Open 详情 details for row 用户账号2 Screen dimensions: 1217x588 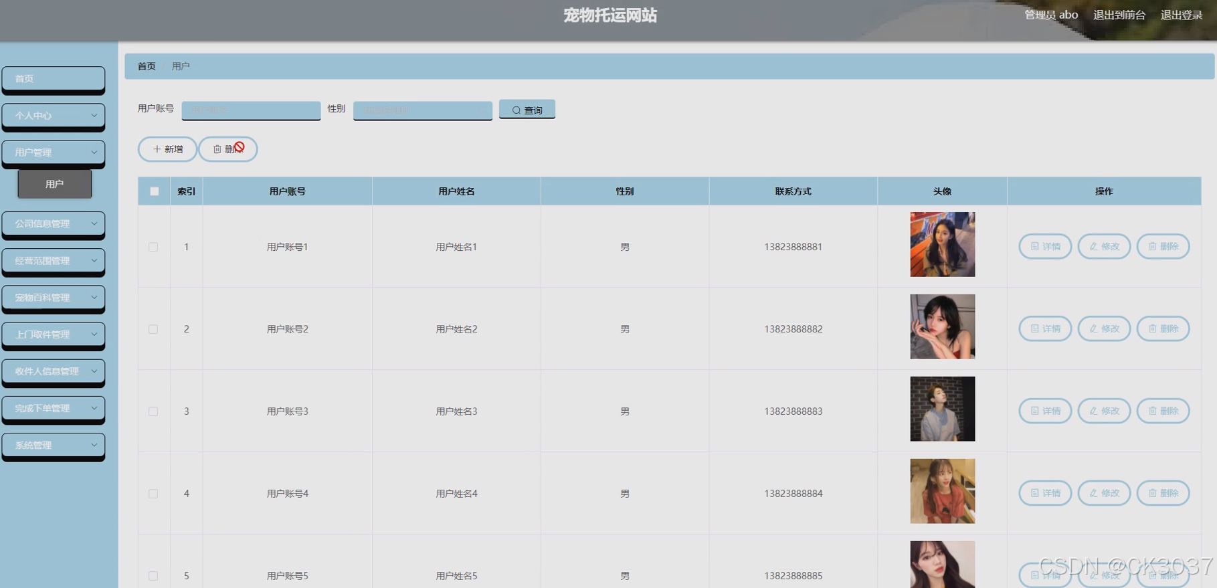[1045, 328]
